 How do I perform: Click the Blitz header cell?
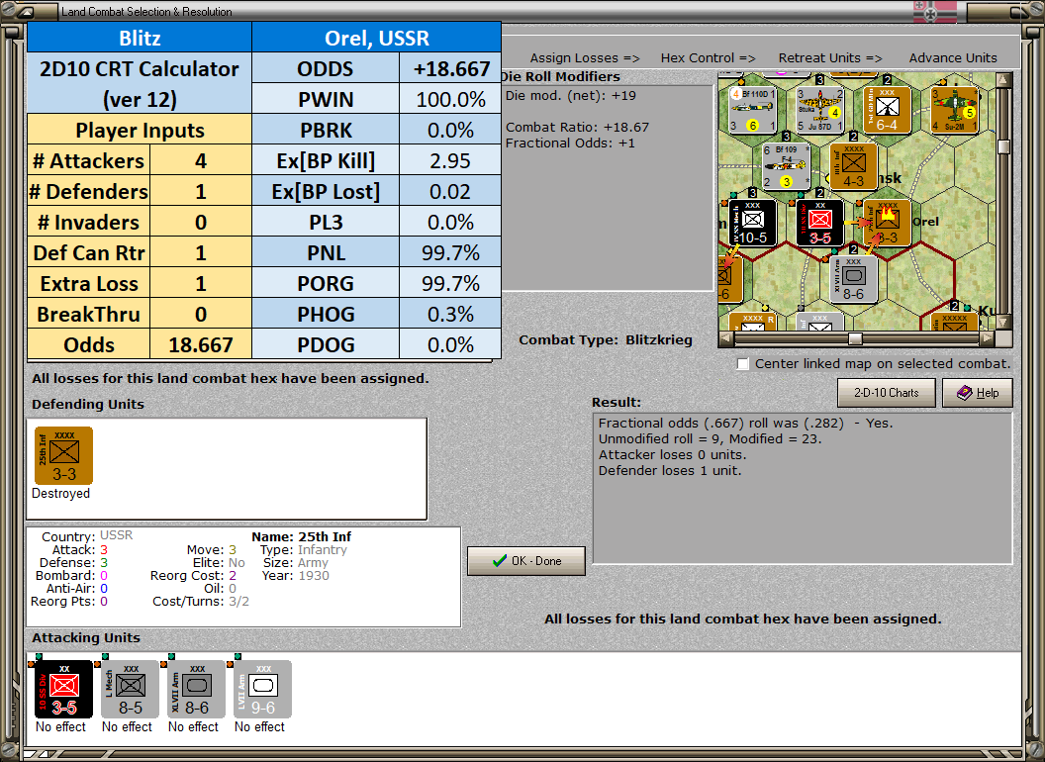tap(140, 38)
